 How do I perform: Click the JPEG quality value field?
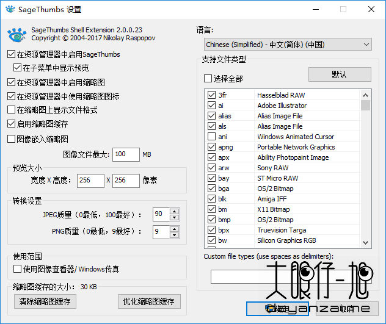coord(161,214)
